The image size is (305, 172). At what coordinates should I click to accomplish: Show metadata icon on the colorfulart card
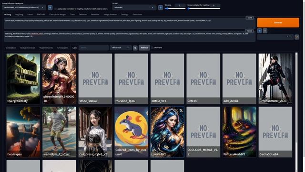[x=175, y=110]
